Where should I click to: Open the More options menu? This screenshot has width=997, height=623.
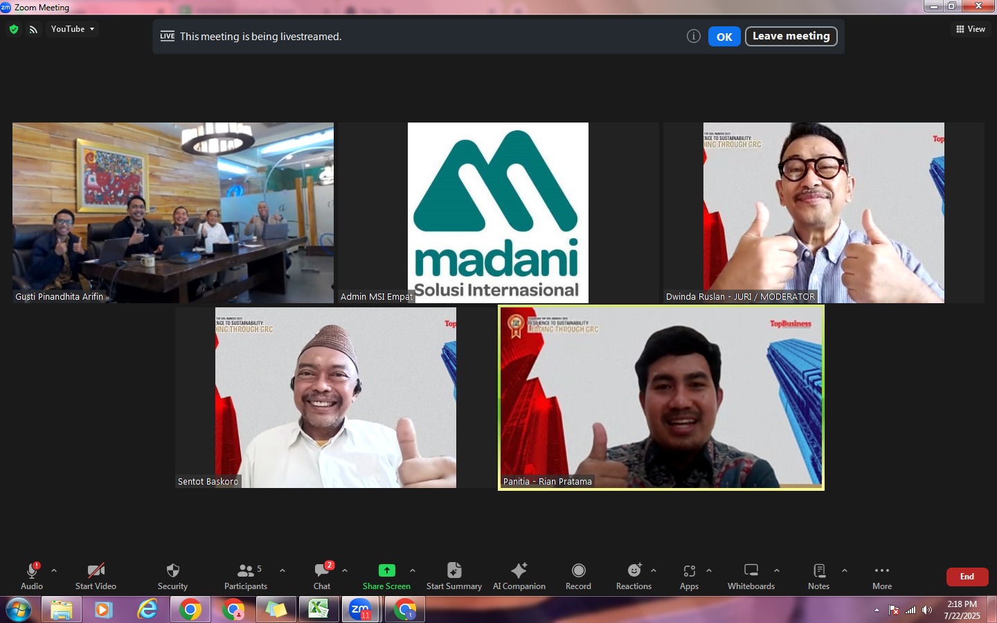881,576
